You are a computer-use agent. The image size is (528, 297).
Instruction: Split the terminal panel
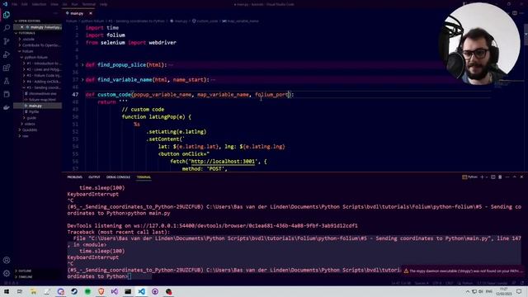493,177
